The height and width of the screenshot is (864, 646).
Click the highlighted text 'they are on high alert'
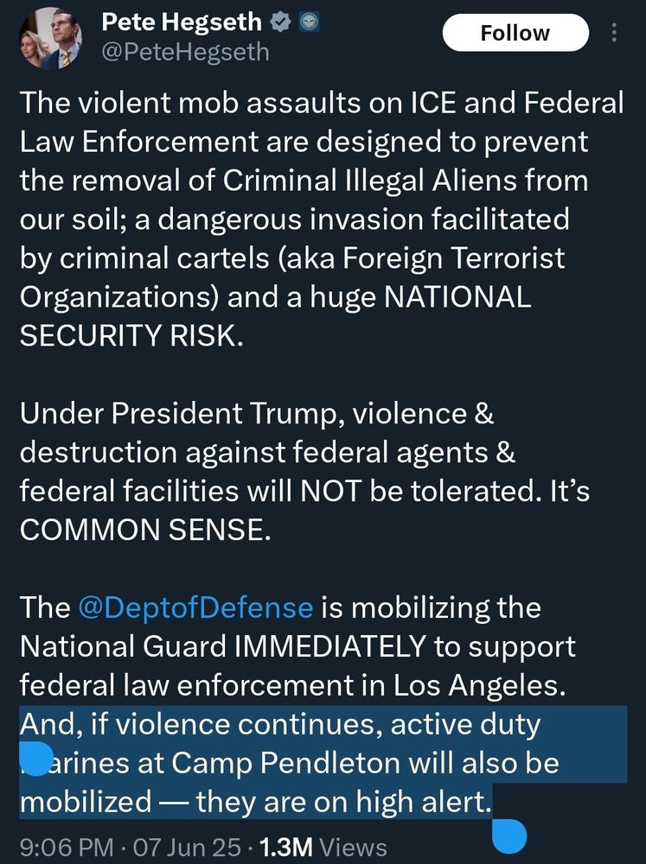(x=342, y=801)
